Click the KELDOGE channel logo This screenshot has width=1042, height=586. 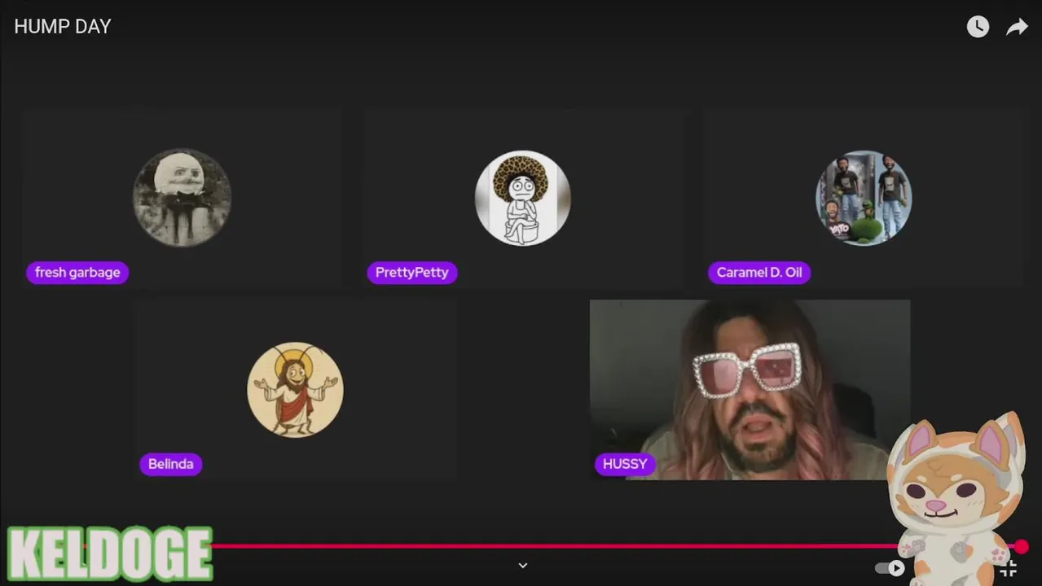pyautogui.click(x=110, y=553)
